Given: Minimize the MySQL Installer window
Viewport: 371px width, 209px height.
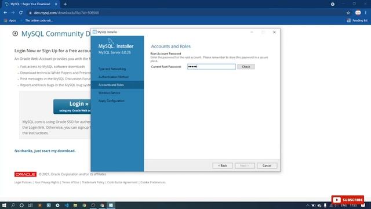Looking at the screenshot, I should (252, 32).
